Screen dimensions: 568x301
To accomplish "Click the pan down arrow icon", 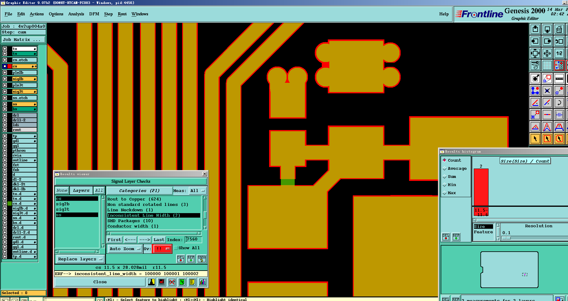I will click(x=547, y=29).
